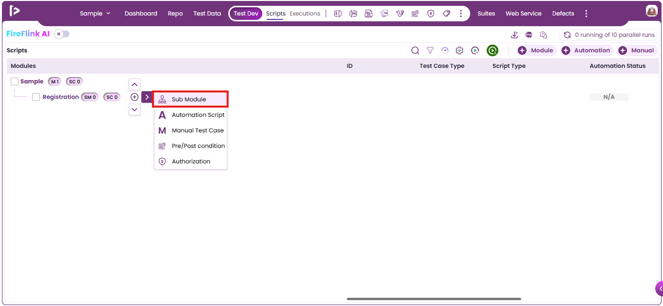Select Pre/Post condition from the context menu

click(x=190, y=146)
